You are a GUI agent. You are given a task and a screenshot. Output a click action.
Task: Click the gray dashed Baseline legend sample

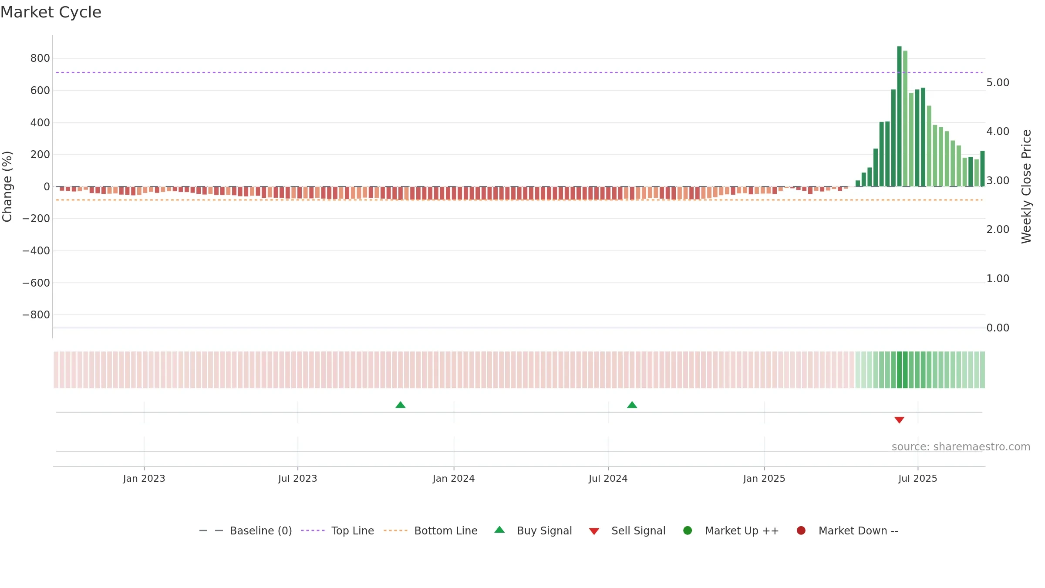[x=211, y=531]
